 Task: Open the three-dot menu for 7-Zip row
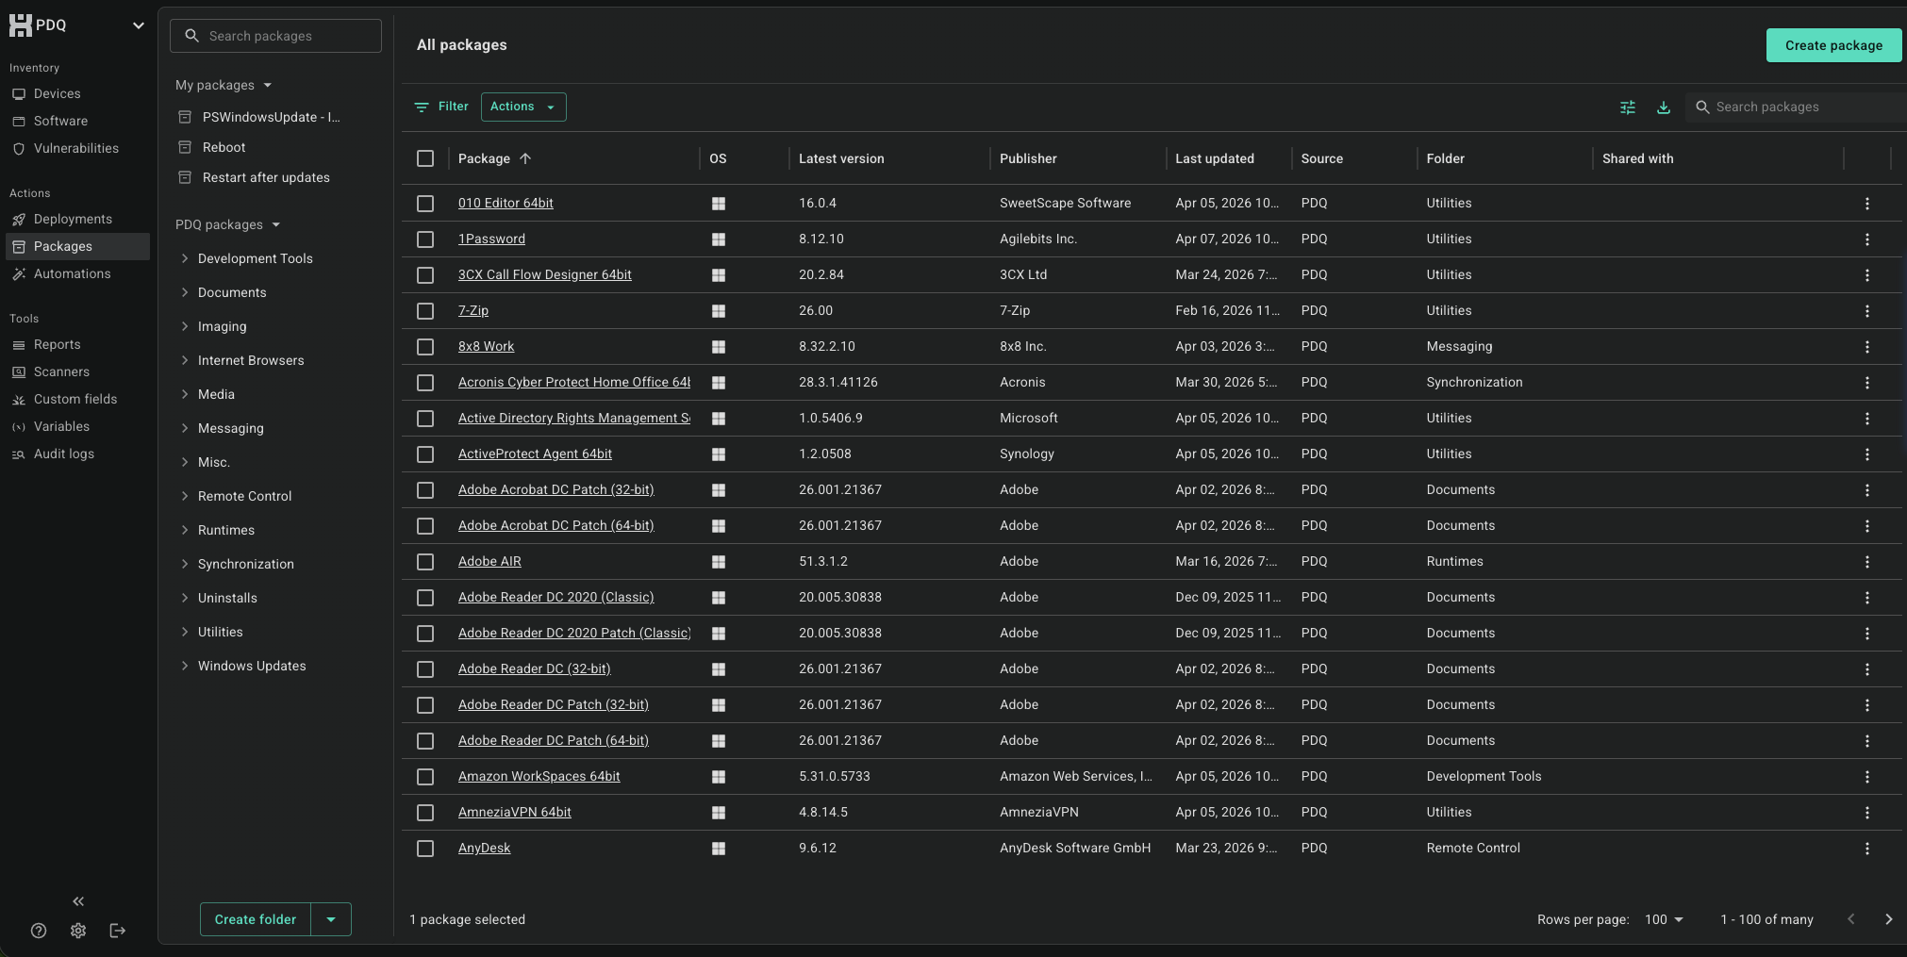(x=1866, y=311)
